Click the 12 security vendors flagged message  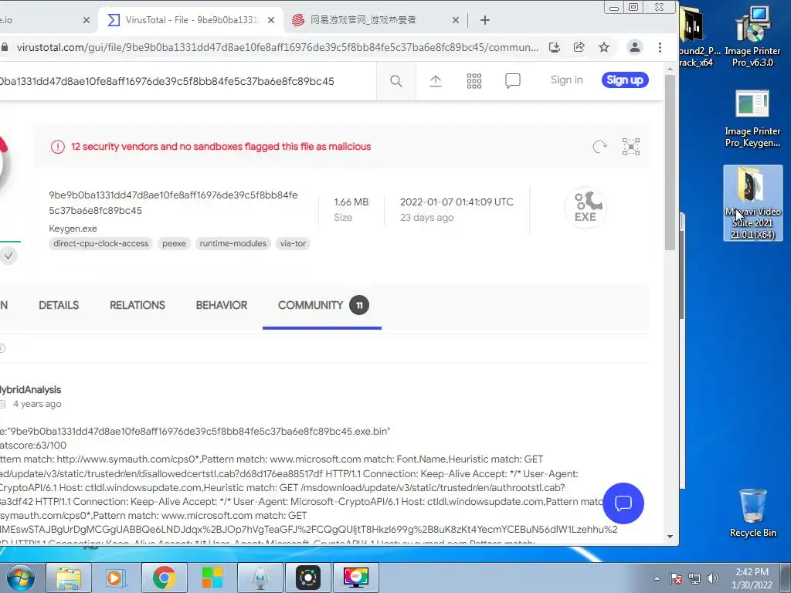coord(221,146)
